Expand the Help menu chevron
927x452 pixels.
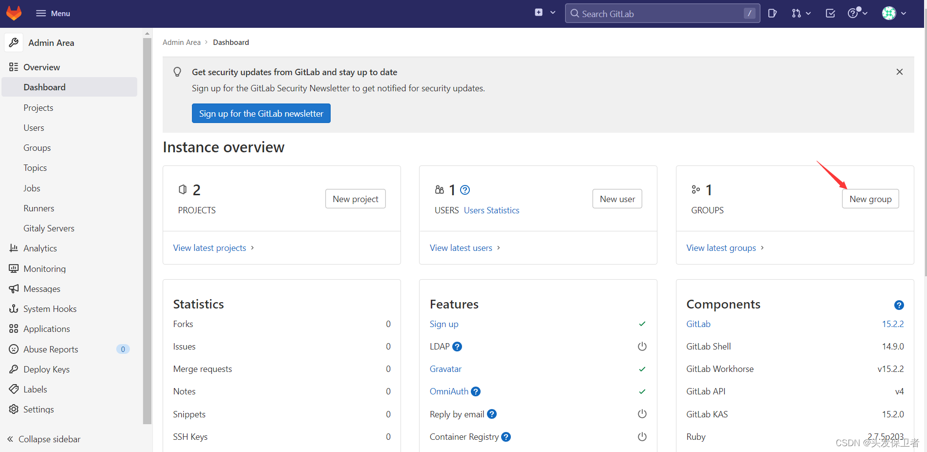click(865, 14)
